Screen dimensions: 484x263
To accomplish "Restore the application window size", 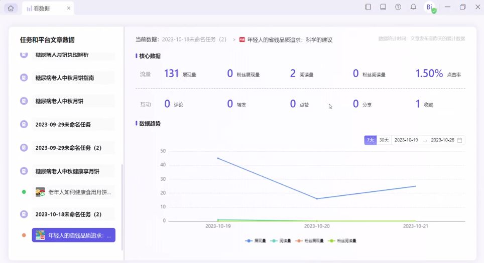I will tap(462, 7).
